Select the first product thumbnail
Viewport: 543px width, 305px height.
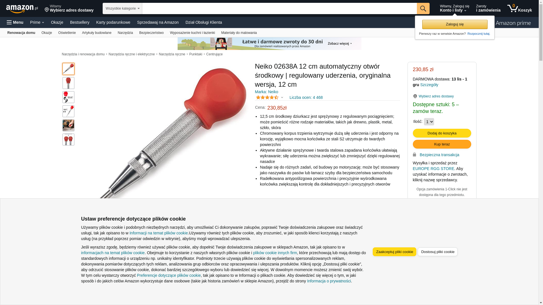tap(68, 69)
